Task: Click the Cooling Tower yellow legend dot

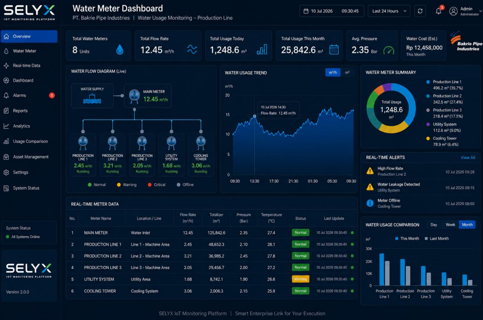Action: tap(428, 139)
